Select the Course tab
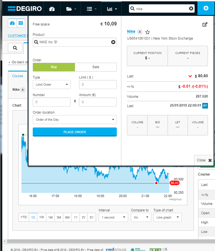This screenshot has width=215, height=251. coord(17,76)
